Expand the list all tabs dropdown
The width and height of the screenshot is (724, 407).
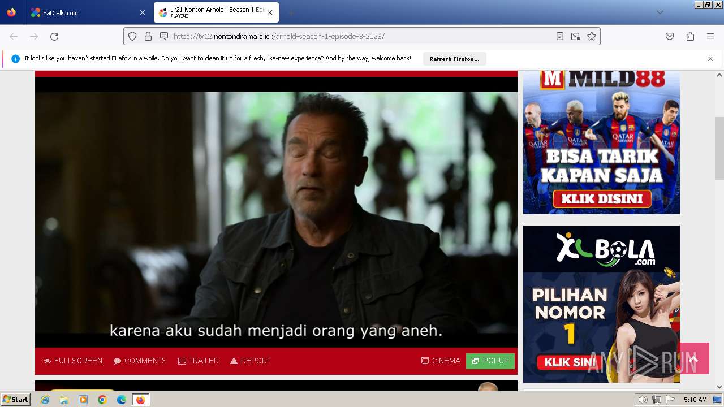(x=660, y=12)
